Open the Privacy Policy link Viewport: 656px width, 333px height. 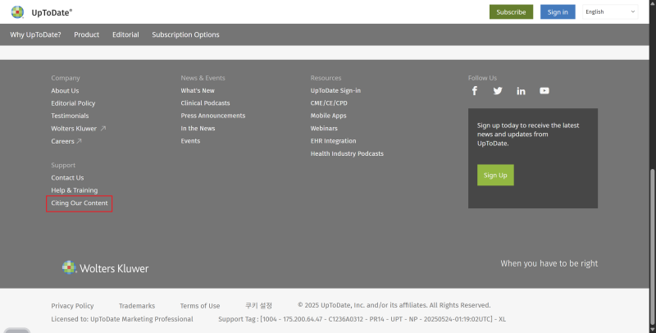click(72, 306)
